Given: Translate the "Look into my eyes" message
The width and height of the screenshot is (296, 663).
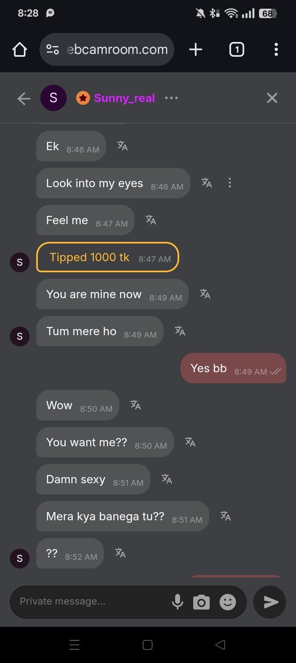Looking at the screenshot, I should (207, 183).
